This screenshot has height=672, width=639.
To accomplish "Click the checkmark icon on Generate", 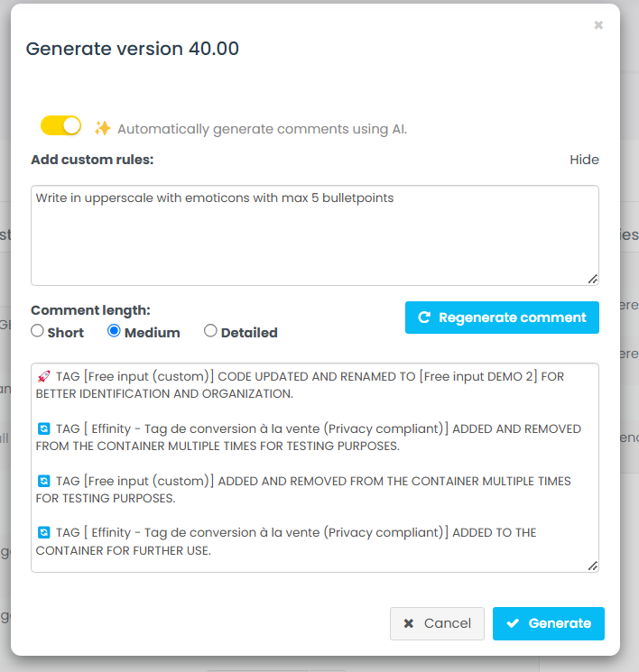I will [x=514, y=623].
